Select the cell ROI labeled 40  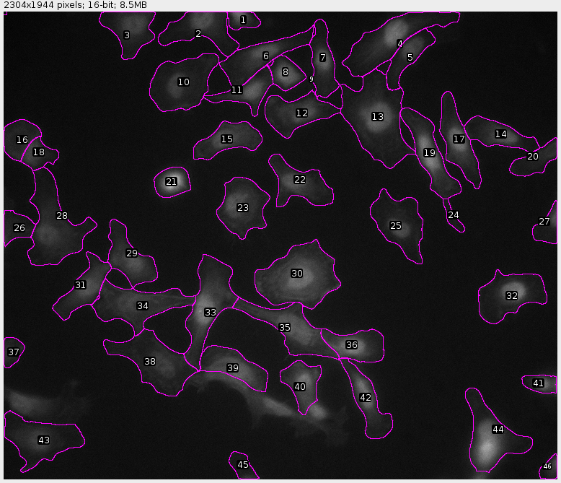300,387
